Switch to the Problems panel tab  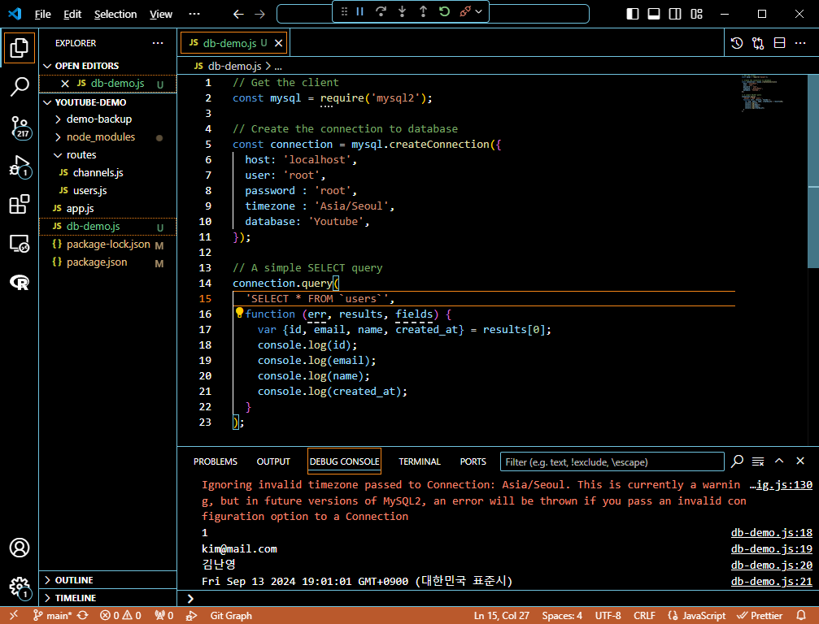tap(216, 461)
